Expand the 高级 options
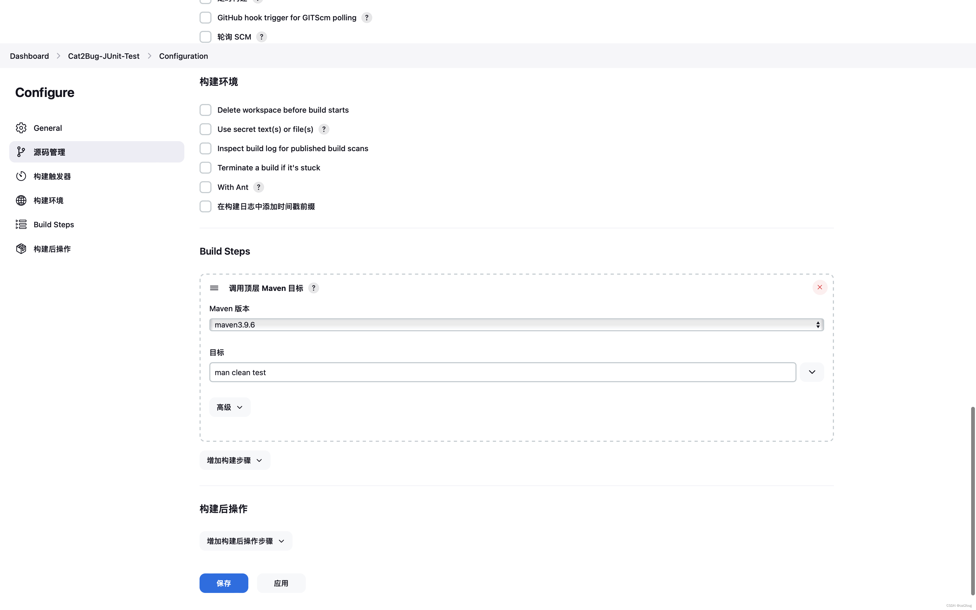Image resolution: width=976 pixels, height=610 pixels. pyautogui.click(x=230, y=407)
